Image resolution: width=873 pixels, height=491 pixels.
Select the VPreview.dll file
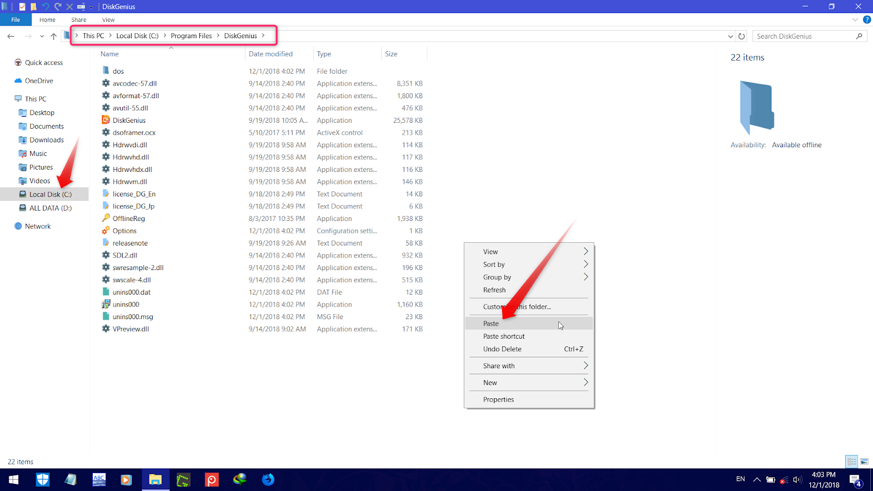pyautogui.click(x=130, y=329)
